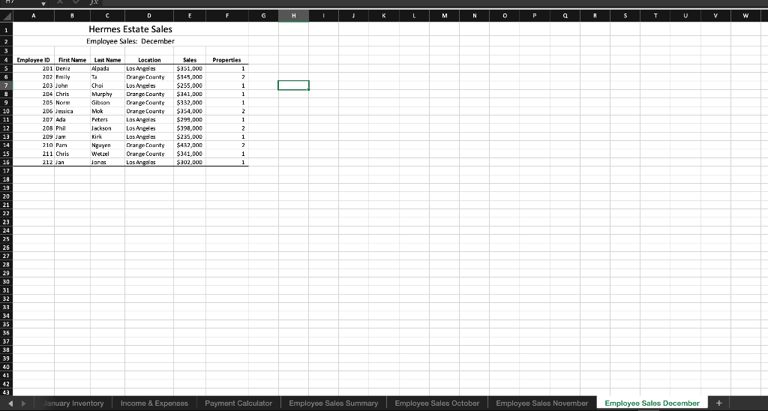Click the Employee Sales: December subtitle
Screen dimensions: 768x411
click(130, 41)
